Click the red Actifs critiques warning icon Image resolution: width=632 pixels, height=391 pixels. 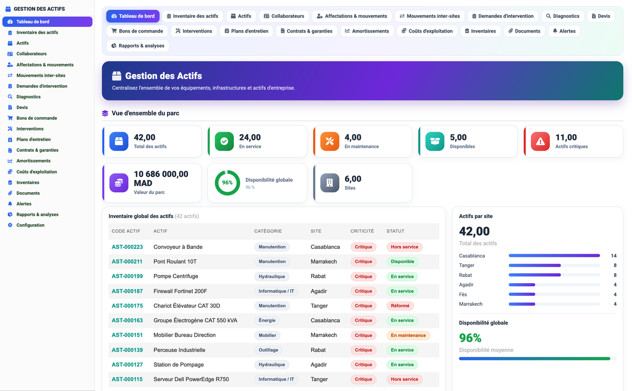point(540,141)
